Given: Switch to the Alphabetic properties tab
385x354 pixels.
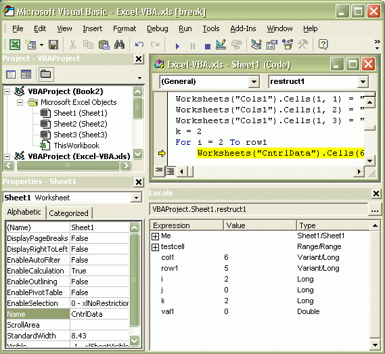Looking at the screenshot, I should pyautogui.click(x=24, y=212).
